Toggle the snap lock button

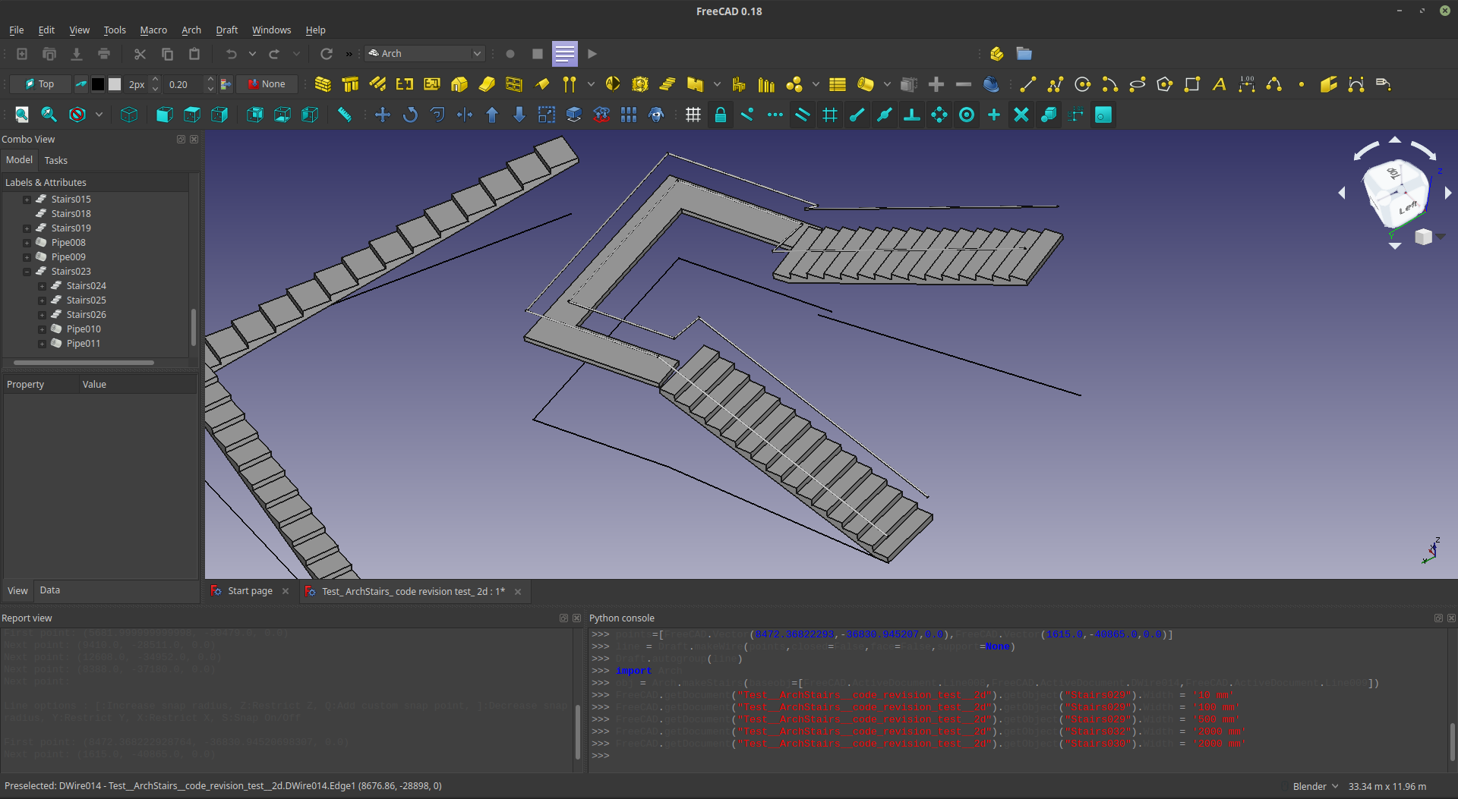pyautogui.click(x=720, y=115)
